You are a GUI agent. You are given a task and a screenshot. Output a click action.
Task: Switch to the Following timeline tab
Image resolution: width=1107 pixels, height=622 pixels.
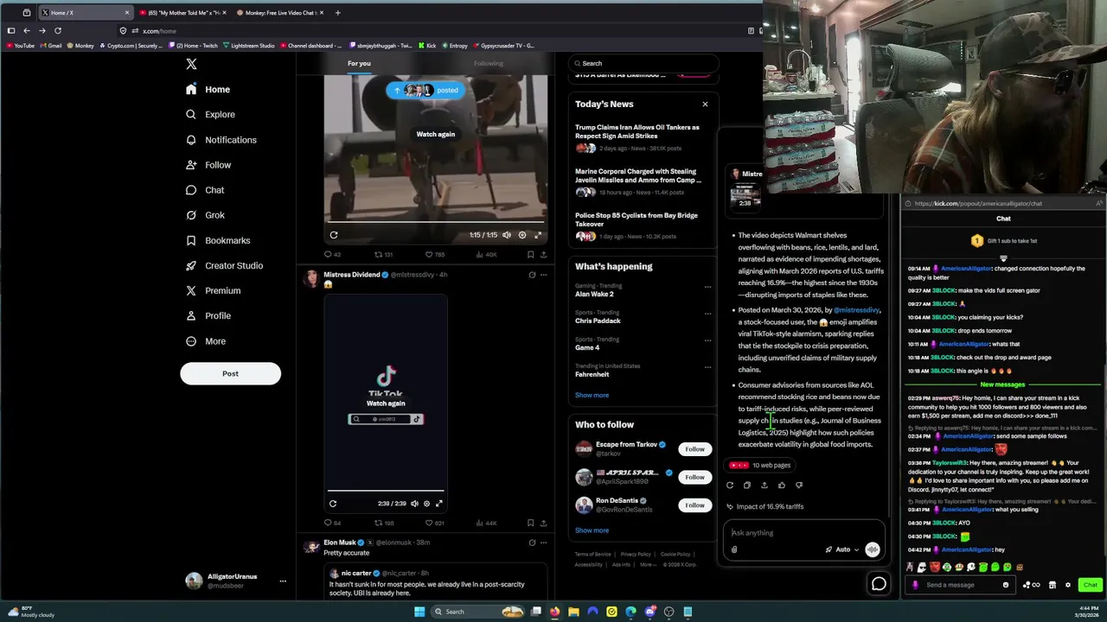tap(488, 63)
